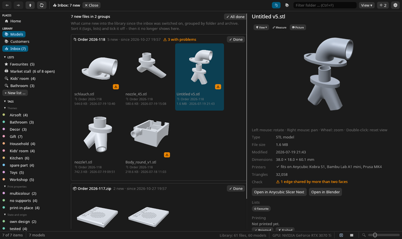Image resolution: width=402 pixels, height=239 pixels.
Task: Click the warning badge on Untitled v5.stl
Action: point(218,87)
